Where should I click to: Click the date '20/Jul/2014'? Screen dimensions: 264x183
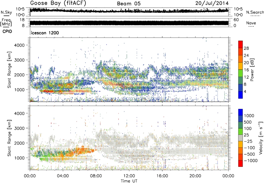[x=212, y=3]
